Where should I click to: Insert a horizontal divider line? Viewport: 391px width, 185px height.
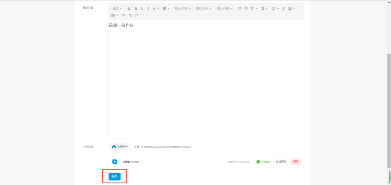[x=123, y=16]
